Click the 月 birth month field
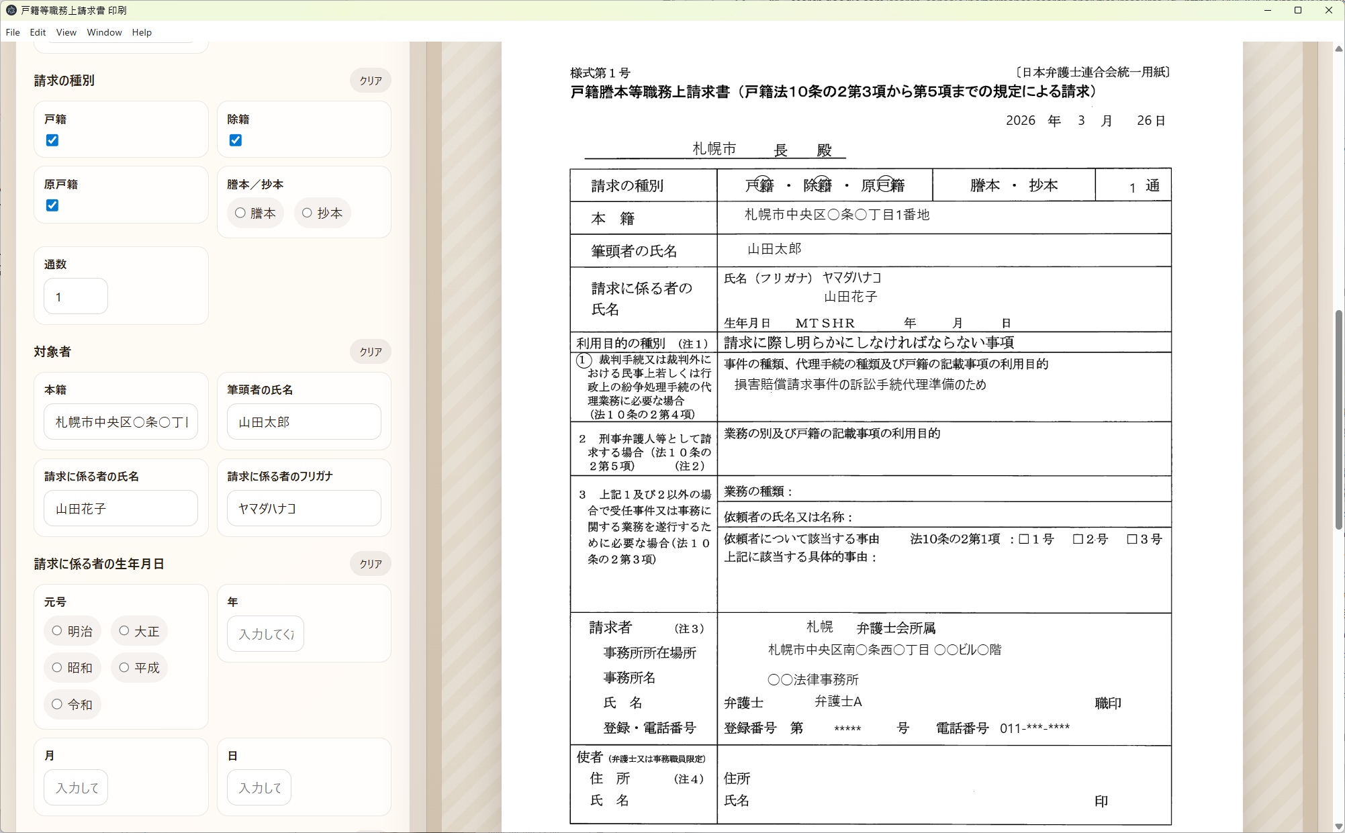The height and width of the screenshot is (833, 1345). [76, 788]
